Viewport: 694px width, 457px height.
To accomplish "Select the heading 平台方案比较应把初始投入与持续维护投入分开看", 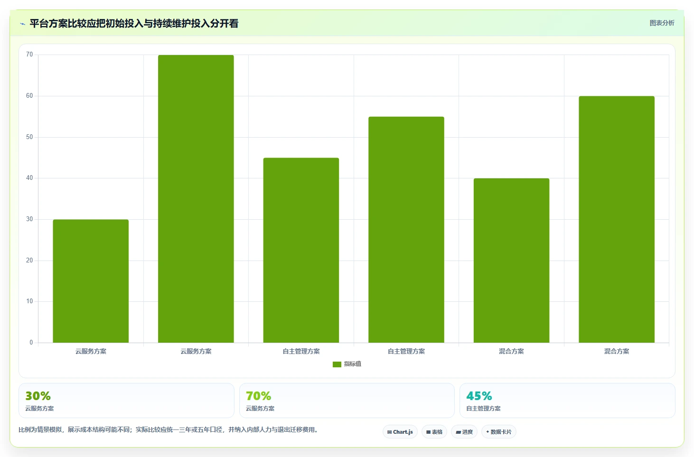I will point(134,23).
